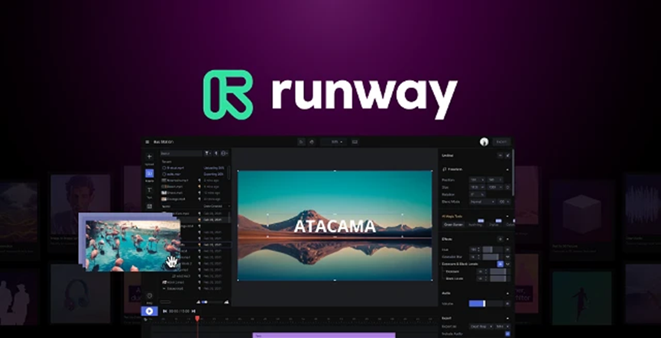Collapse Exposure & Black Levels options

pyautogui.click(x=507, y=264)
